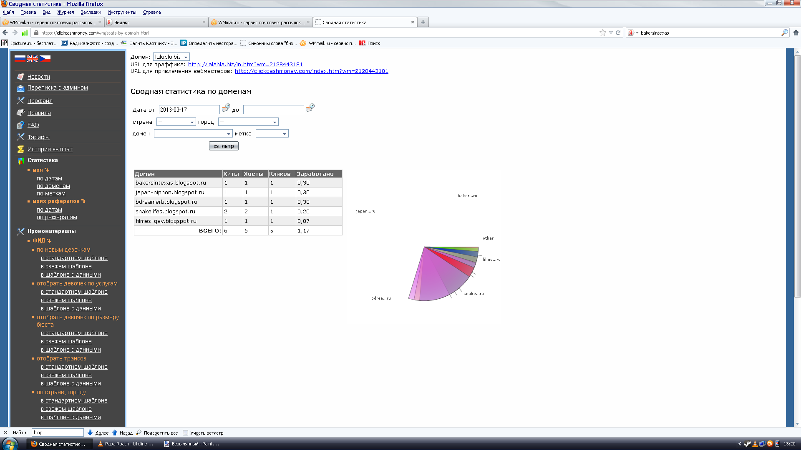
Task: Open calendar picker for the до date field
Action: pos(310,108)
